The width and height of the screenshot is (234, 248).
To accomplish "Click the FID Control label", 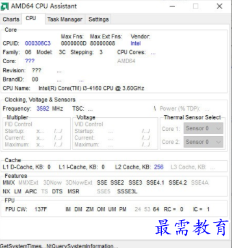I will click(x=18, y=124).
